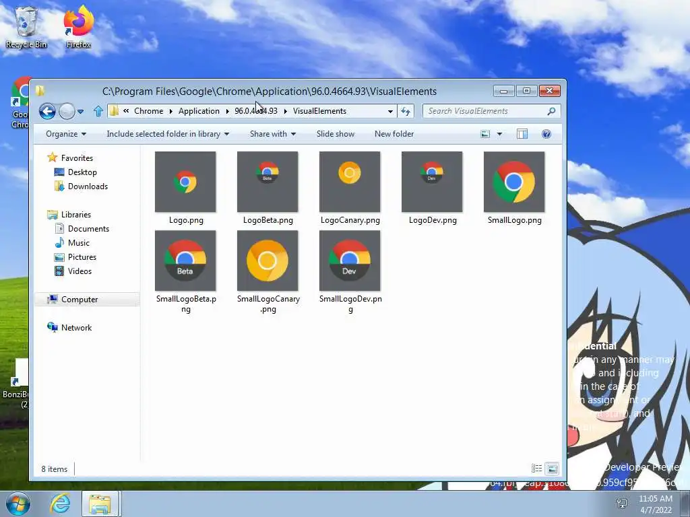The height and width of the screenshot is (517, 690).
Task: Select Computer in navigation pane
Action: [80, 300]
